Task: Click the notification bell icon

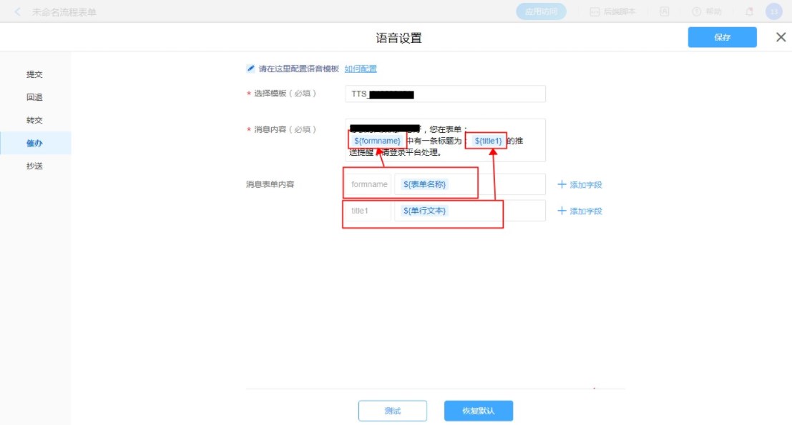Action: pos(749,11)
